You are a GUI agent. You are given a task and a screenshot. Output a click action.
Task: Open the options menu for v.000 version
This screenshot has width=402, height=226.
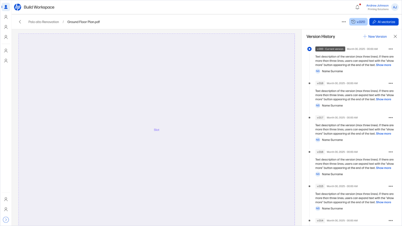click(x=390, y=49)
